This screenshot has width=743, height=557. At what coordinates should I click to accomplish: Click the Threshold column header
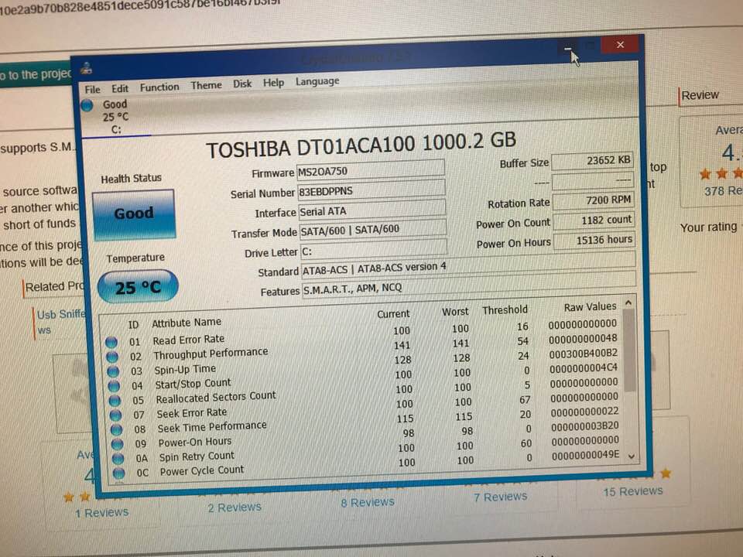(x=505, y=309)
